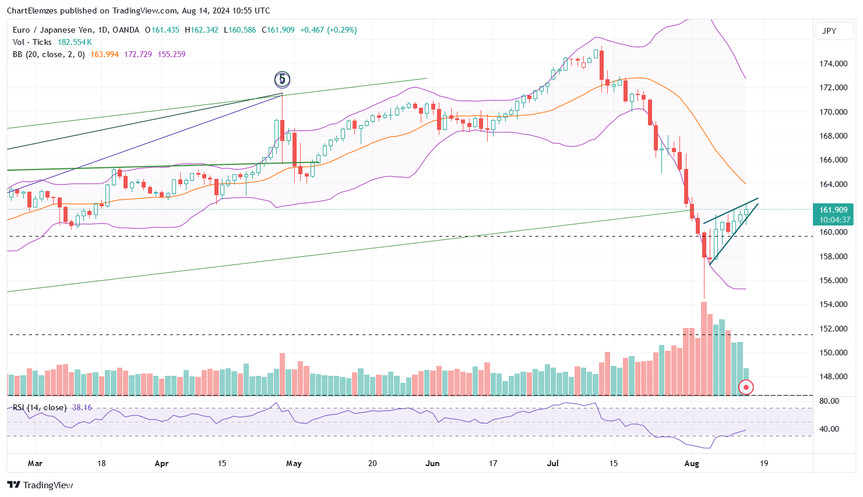Select the rising wedge upper trendline
Screen dimensions: 863x497
coord(730,212)
